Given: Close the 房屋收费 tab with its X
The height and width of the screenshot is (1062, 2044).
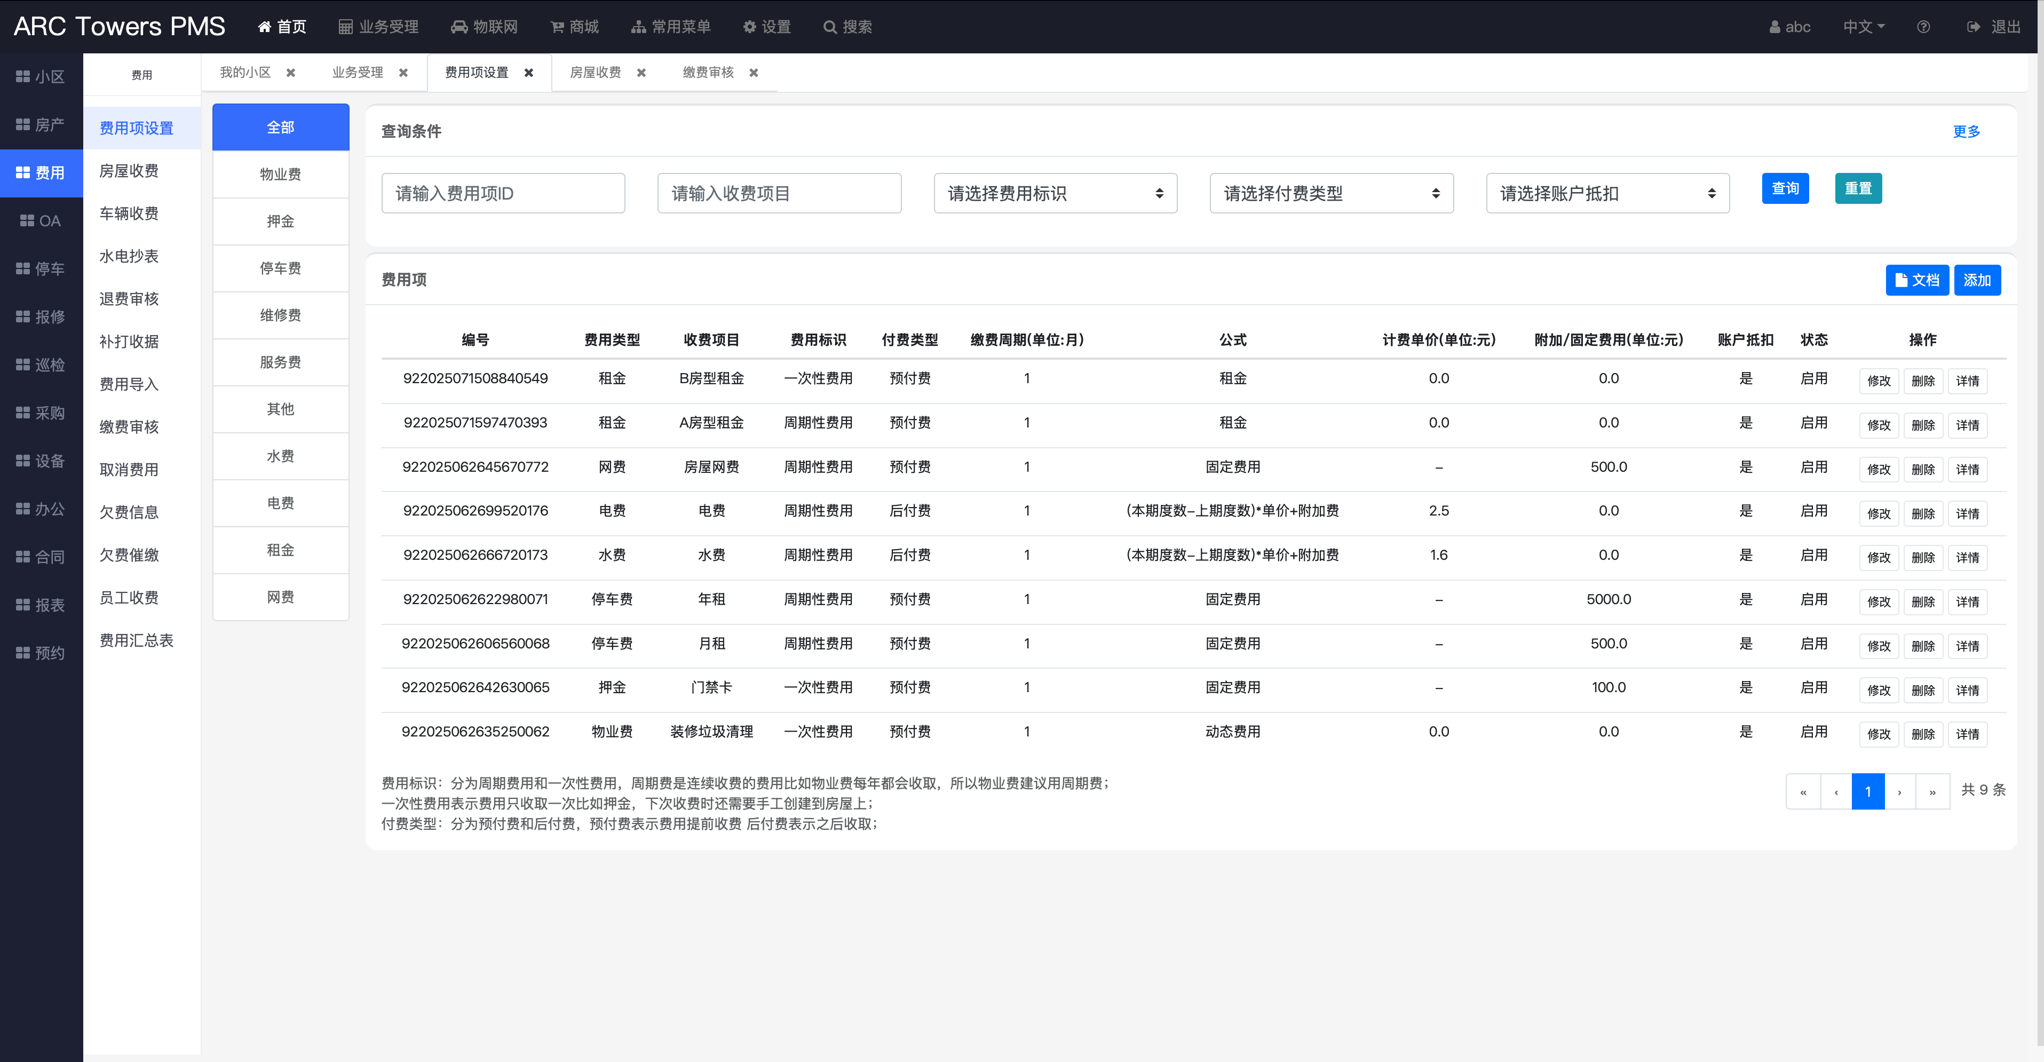Looking at the screenshot, I should click(641, 73).
